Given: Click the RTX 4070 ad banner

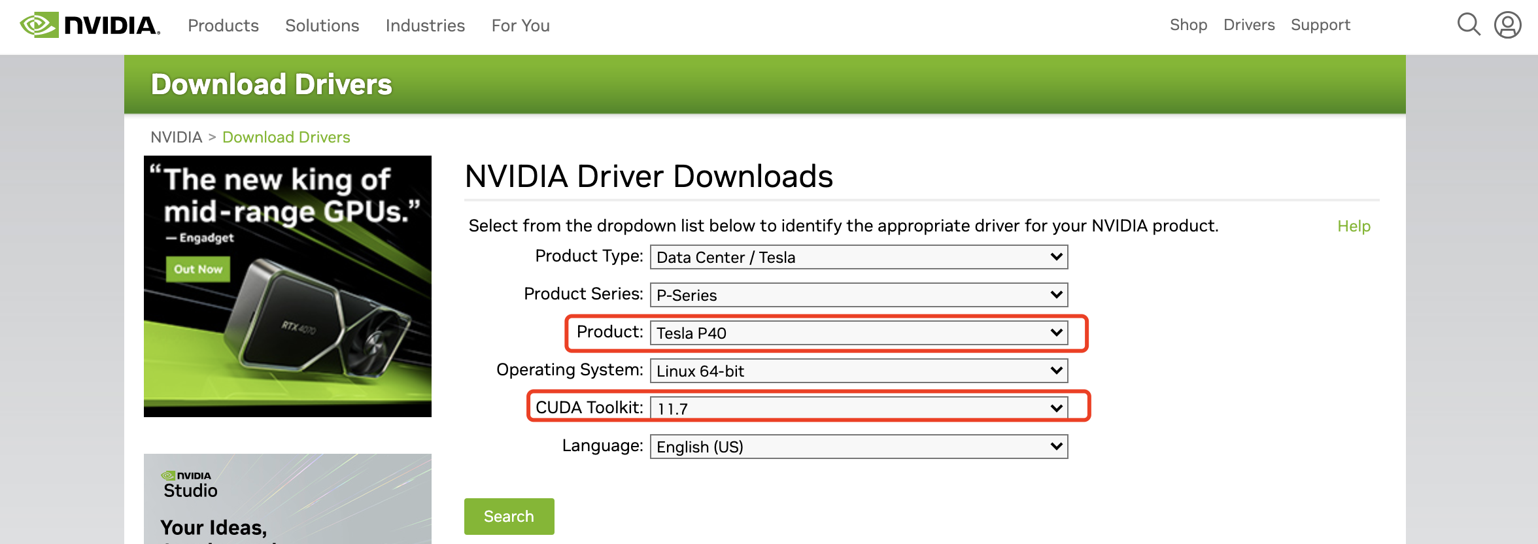Looking at the screenshot, I should click(288, 286).
